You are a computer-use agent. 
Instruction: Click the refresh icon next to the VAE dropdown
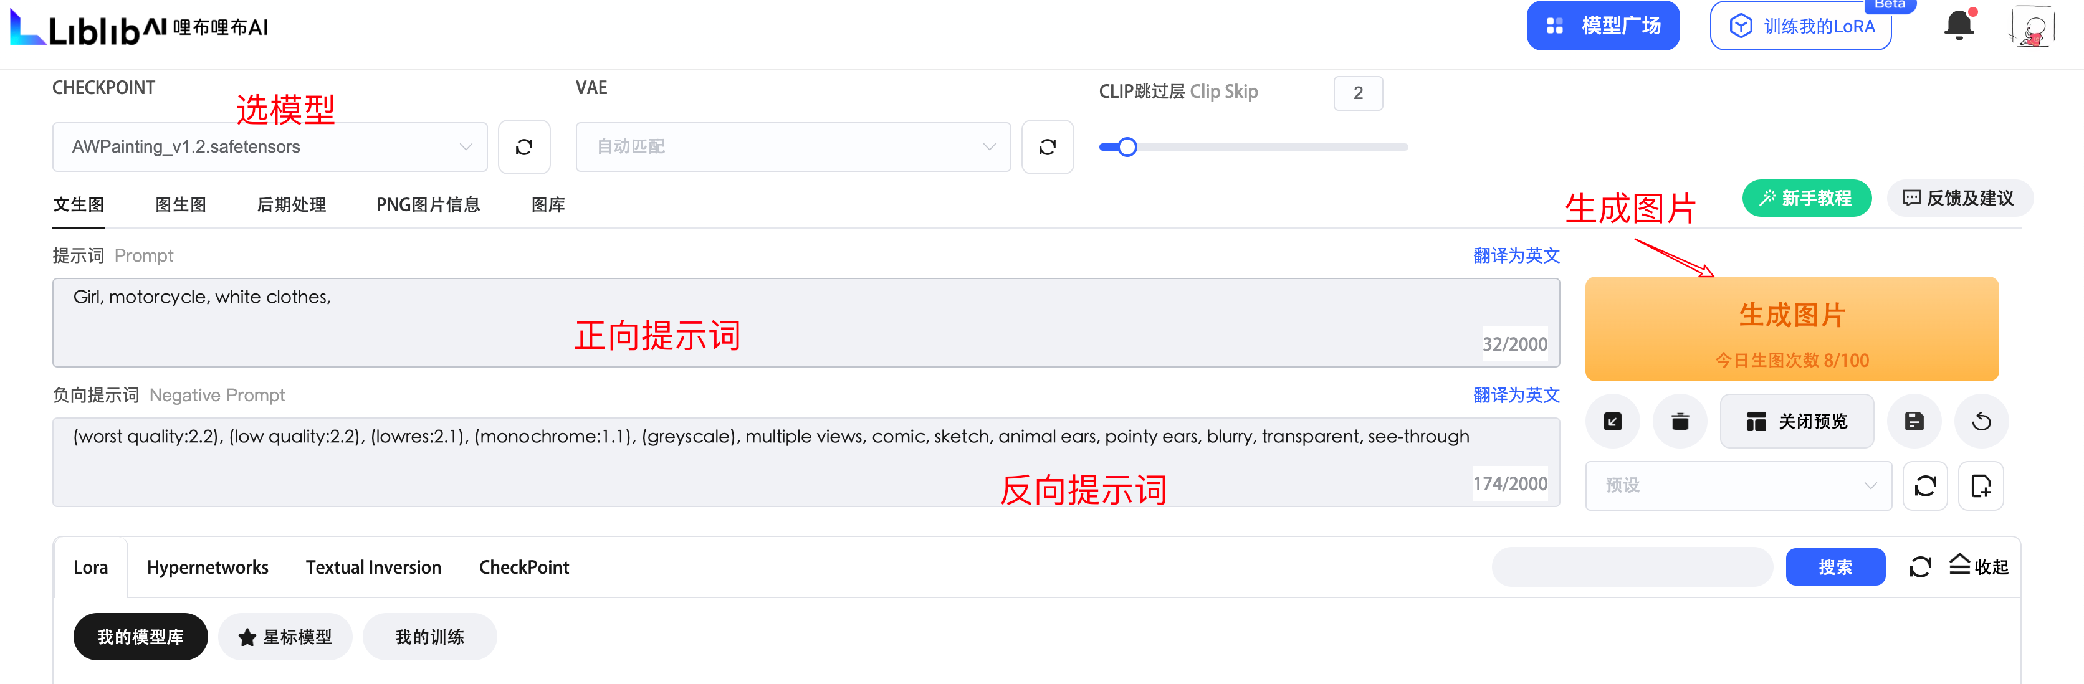tap(1047, 147)
